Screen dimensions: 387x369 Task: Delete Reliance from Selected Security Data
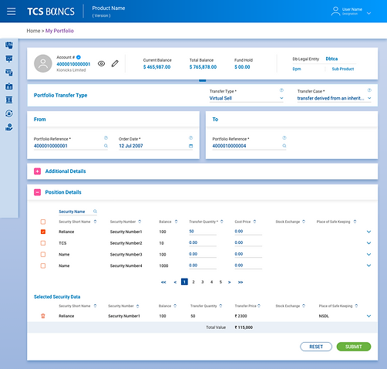pos(43,316)
